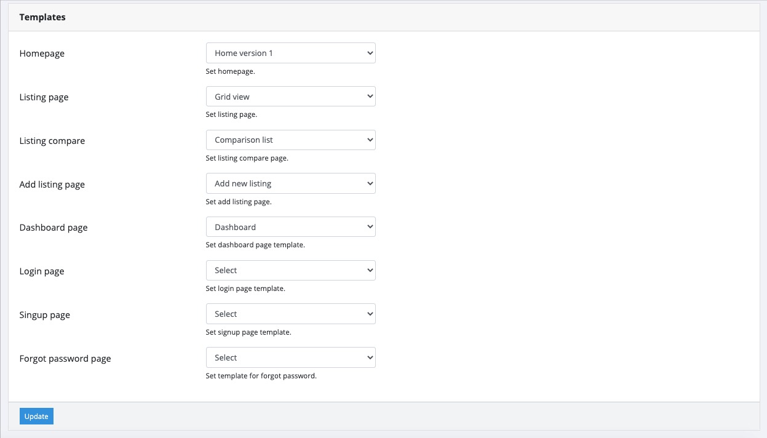The image size is (767, 438).
Task: Click 'Set signup page template.' hint
Action: (248, 332)
